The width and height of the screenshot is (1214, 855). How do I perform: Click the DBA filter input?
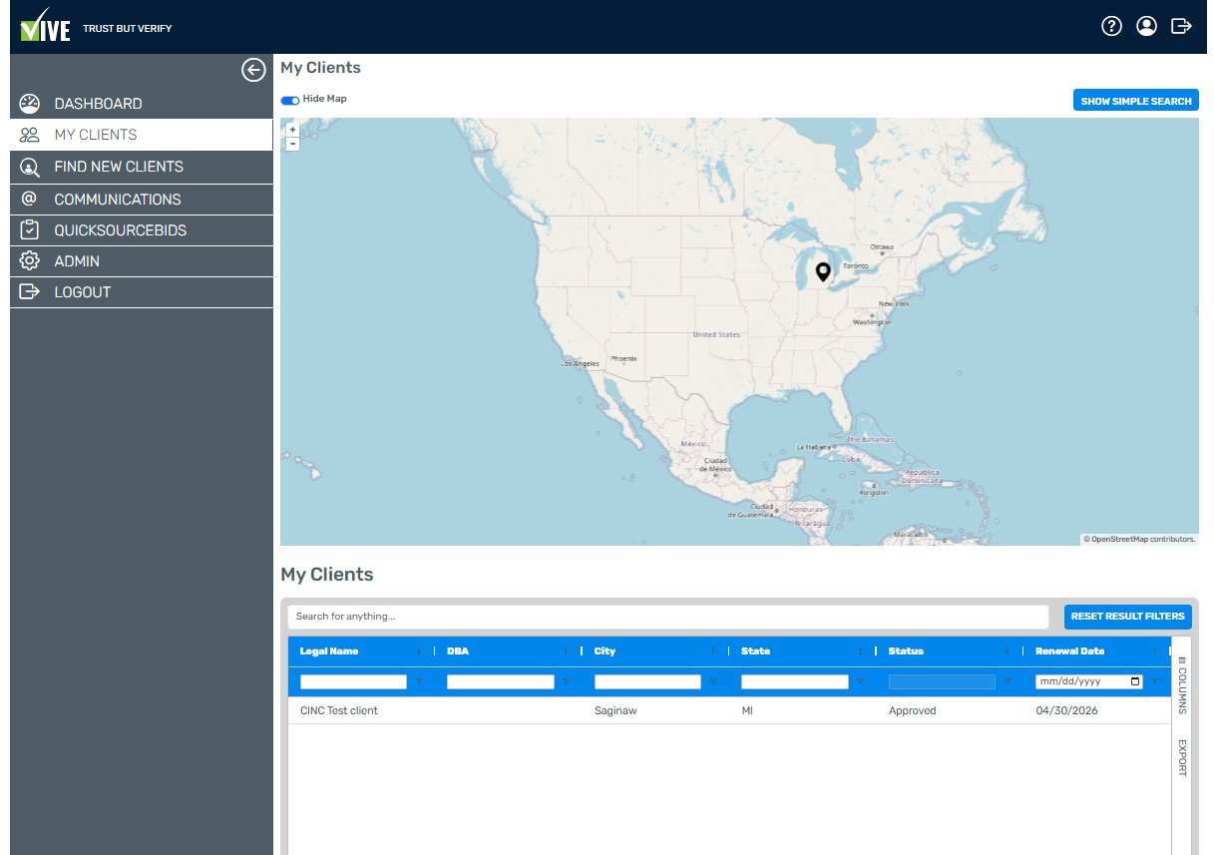click(x=501, y=682)
